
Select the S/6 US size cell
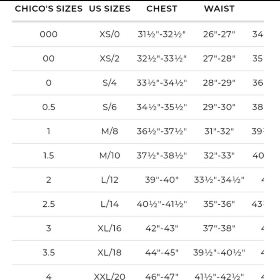[109, 107]
